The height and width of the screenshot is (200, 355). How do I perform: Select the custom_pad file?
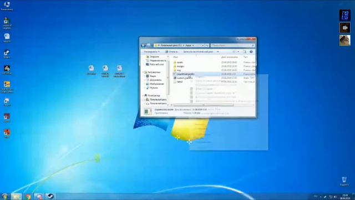tap(183, 78)
